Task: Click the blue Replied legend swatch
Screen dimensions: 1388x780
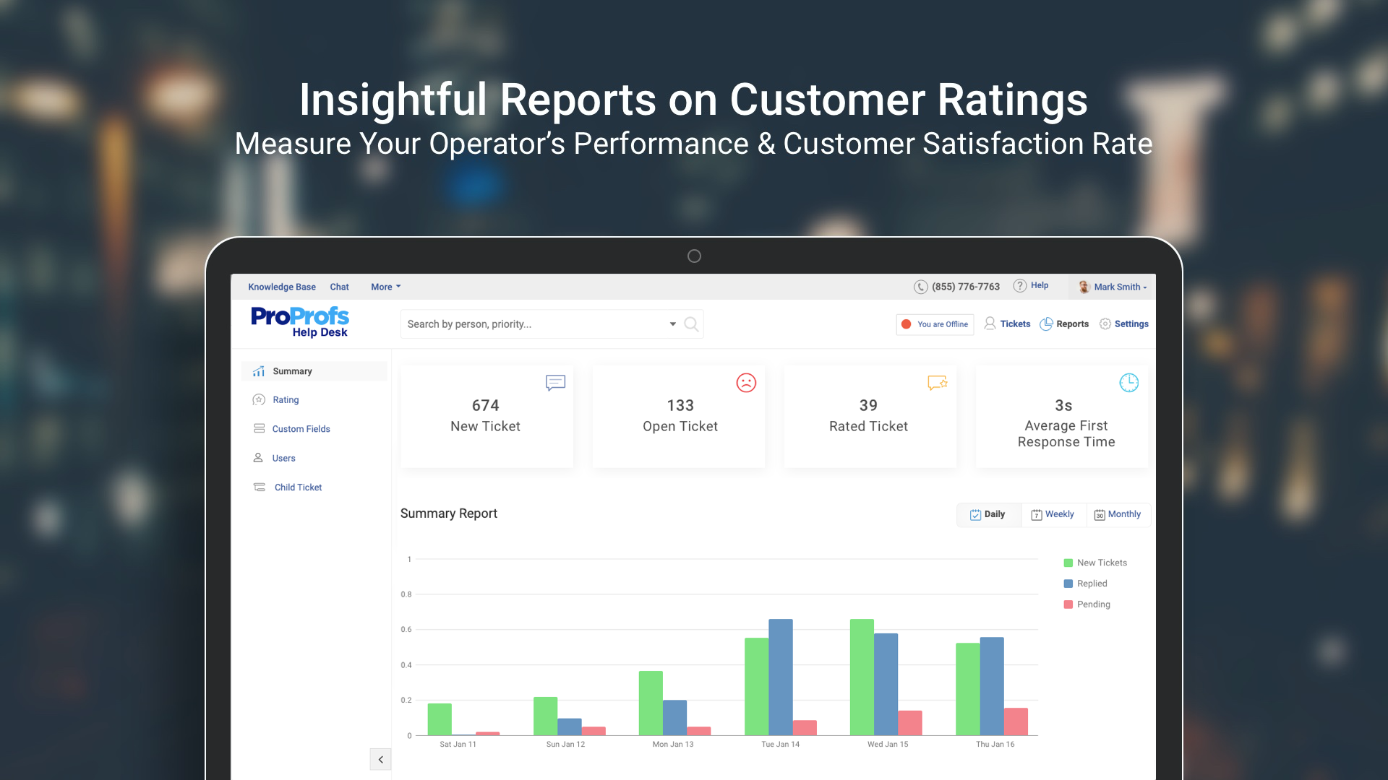Action: pos(1068,584)
